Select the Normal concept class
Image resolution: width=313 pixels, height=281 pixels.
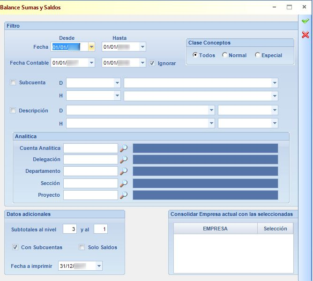pos(224,55)
